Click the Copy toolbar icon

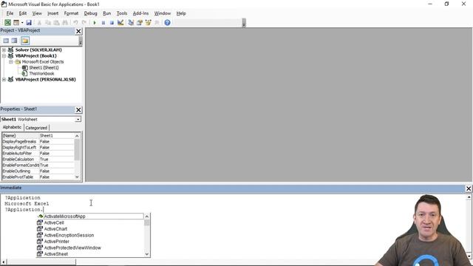coord(47,23)
